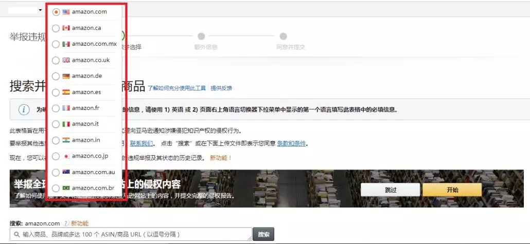Choose the amazon.co.jp radio button

[56, 156]
